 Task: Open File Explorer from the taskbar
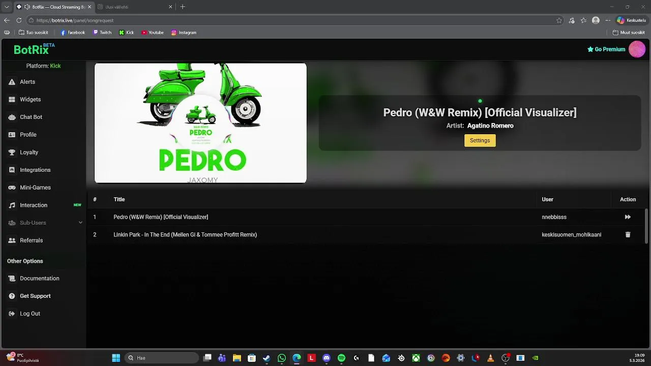click(237, 358)
